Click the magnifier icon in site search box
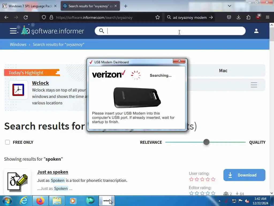 point(101,31)
